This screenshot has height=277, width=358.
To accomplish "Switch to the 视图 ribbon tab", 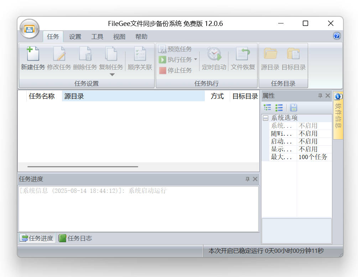I will pyautogui.click(x=119, y=37).
